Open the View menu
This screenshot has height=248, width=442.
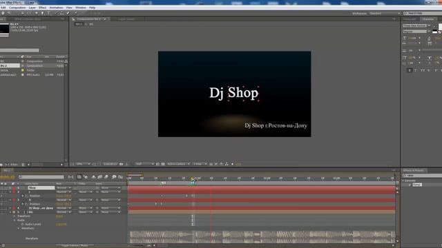[x=69, y=8]
